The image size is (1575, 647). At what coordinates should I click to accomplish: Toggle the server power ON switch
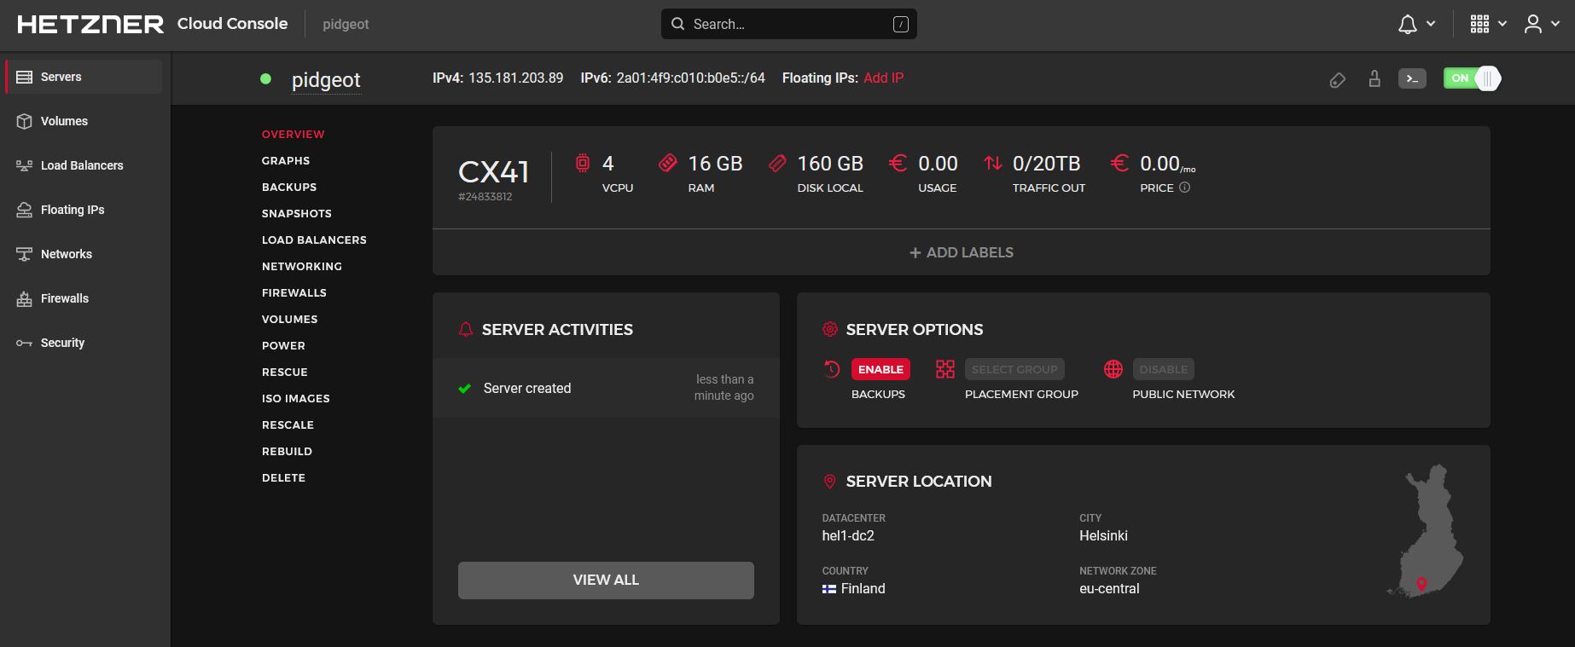pos(1472,78)
